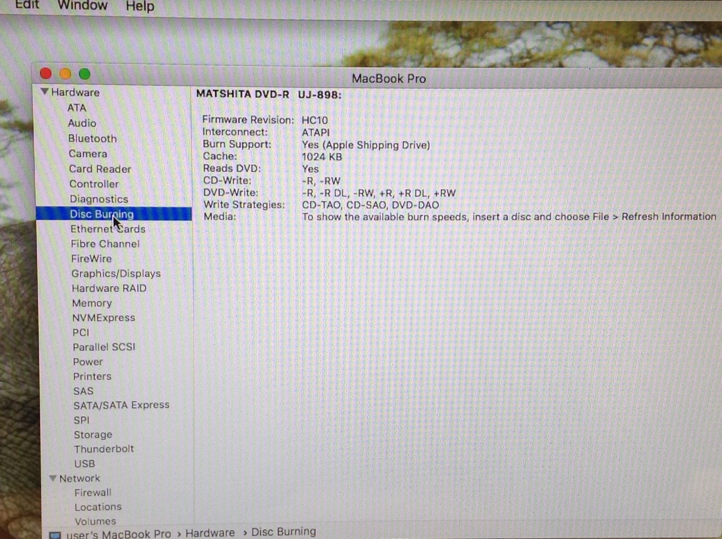The width and height of the screenshot is (722, 539).
Task: Select Camera in the sidebar
Action: [x=88, y=154]
